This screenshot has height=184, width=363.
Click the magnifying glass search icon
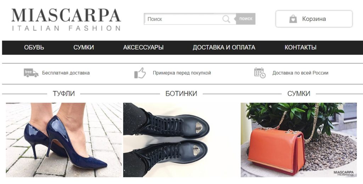[x=226, y=19]
